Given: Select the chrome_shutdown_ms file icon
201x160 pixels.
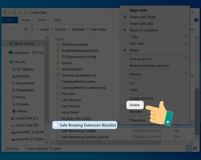Looking at the screenshot, I should pos(58,75).
